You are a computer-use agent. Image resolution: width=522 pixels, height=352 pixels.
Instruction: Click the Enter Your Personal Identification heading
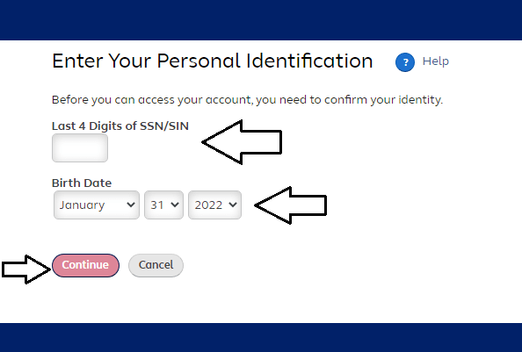pyautogui.click(x=213, y=61)
